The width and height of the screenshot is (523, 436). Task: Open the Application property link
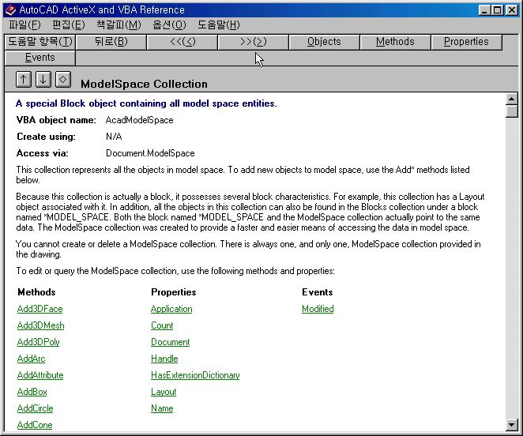[x=171, y=309]
